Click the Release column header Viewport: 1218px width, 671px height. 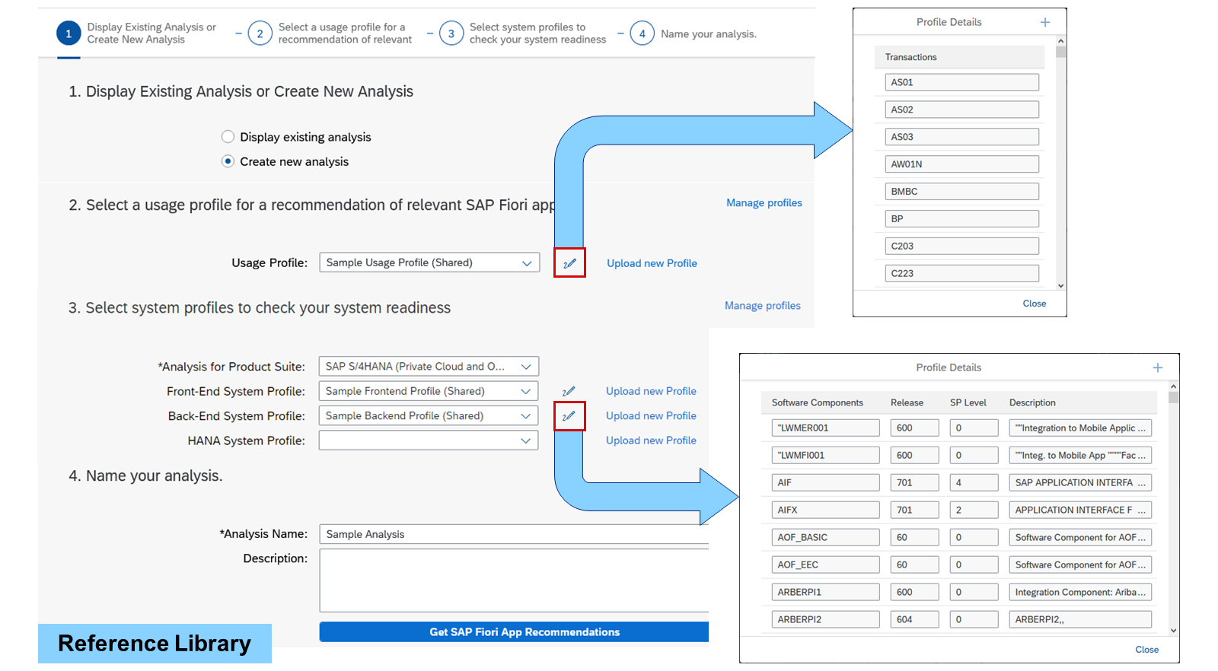pos(907,402)
